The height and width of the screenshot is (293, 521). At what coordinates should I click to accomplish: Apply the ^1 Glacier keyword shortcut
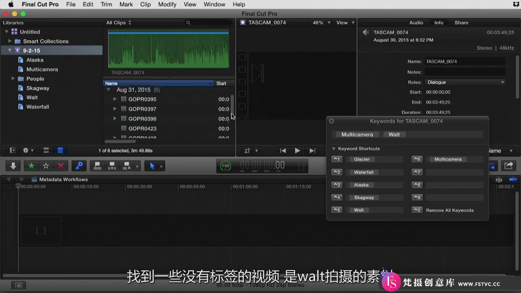[x=337, y=159]
